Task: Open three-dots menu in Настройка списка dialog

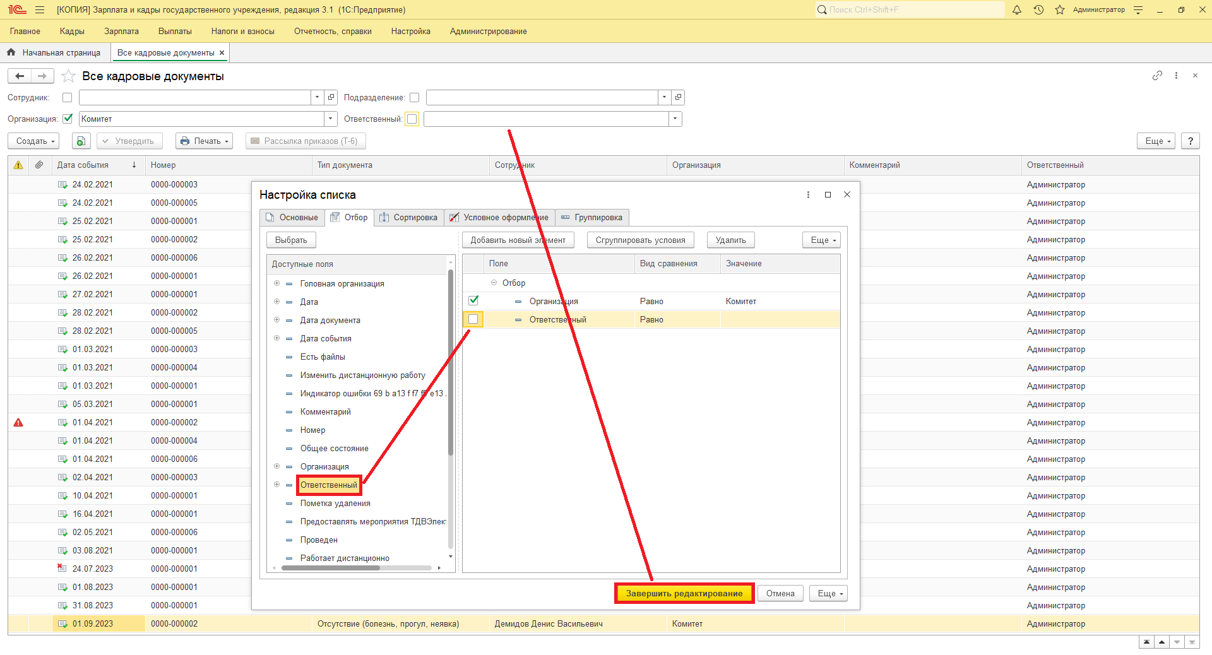Action: coord(808,195)
